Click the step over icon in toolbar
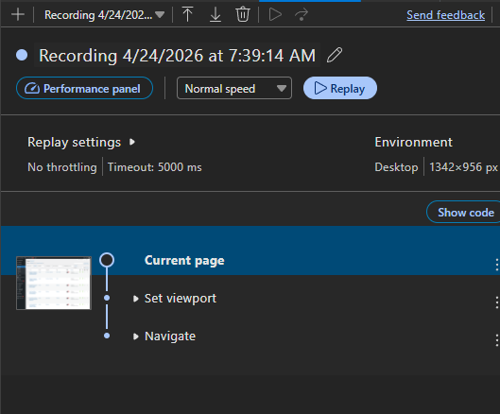Viewport: 500px width, 414px height. [x=302, y=15]
